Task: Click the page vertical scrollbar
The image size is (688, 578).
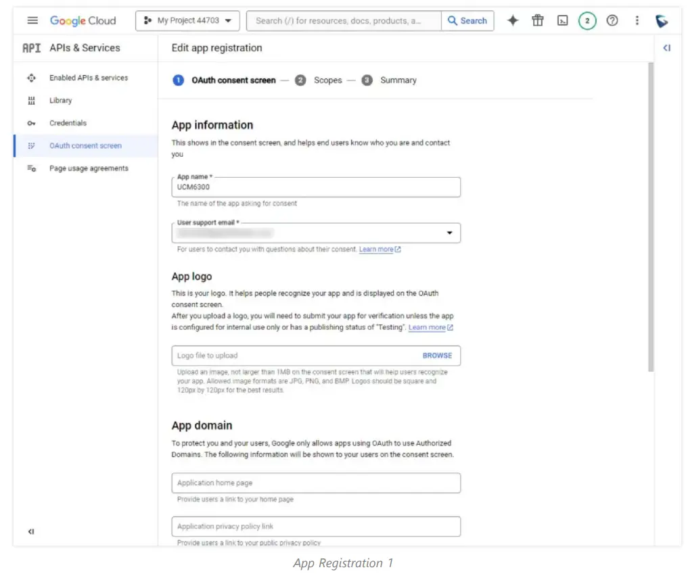Action: tap(651, 217)
